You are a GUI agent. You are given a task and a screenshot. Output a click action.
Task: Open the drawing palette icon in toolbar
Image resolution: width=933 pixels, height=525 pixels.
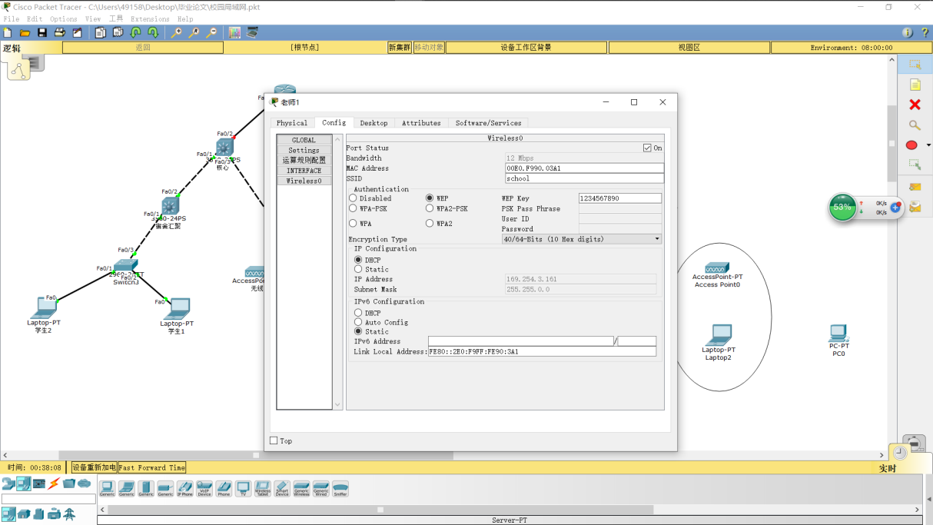point(234,32)
